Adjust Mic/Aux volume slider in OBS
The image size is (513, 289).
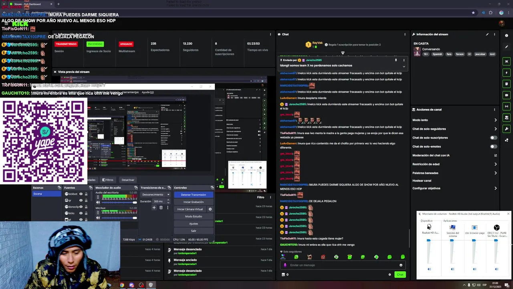click(x=119, y=218)
